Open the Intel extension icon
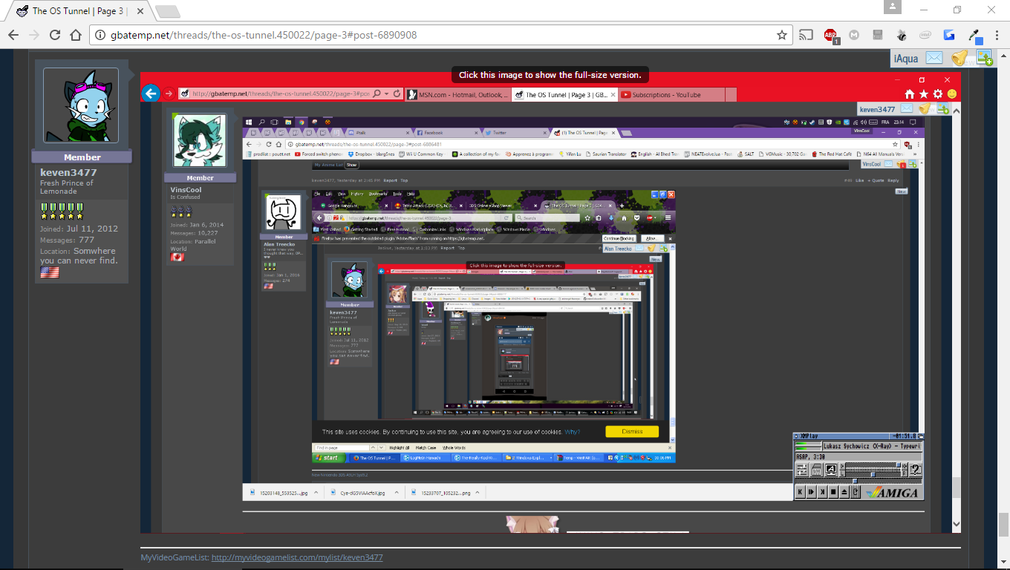 925,35
